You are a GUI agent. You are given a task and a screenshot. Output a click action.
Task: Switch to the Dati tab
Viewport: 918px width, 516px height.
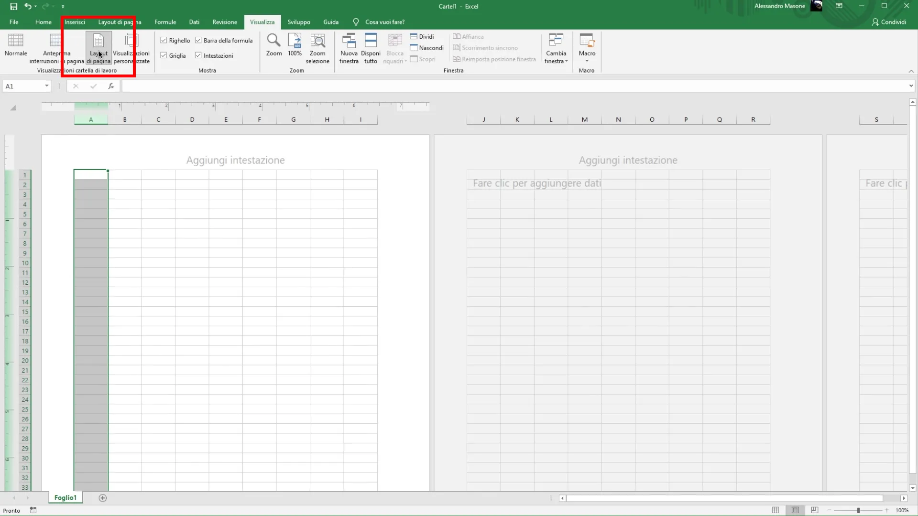click(194, 22)
